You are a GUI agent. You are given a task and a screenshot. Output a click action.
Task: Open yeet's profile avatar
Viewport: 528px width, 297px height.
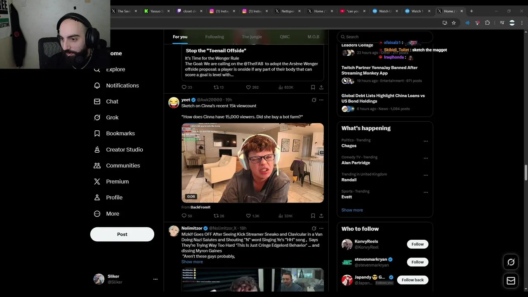click(x=174, y=102)
